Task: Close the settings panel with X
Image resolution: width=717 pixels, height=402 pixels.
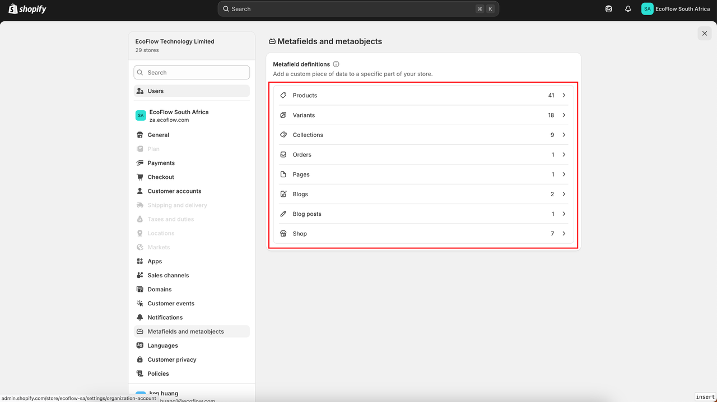Action: (705, 34)
